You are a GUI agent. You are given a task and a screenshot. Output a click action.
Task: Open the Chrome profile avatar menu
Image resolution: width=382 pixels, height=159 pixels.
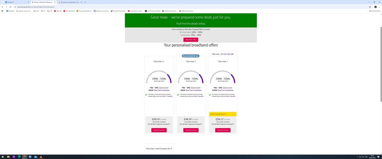coord(375,7)
